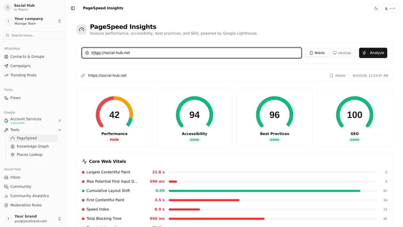Viewport: 403px width, 227px height.
Task: Click the 'WhatsApp' sidebar section label
Action: 12,49
